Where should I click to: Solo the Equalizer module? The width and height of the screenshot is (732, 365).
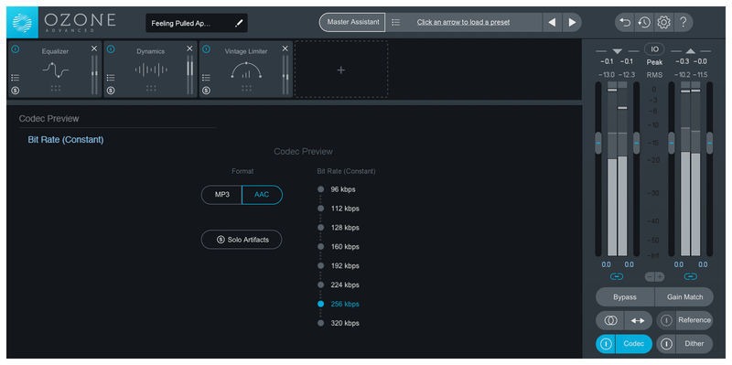(x=15, y=91)
